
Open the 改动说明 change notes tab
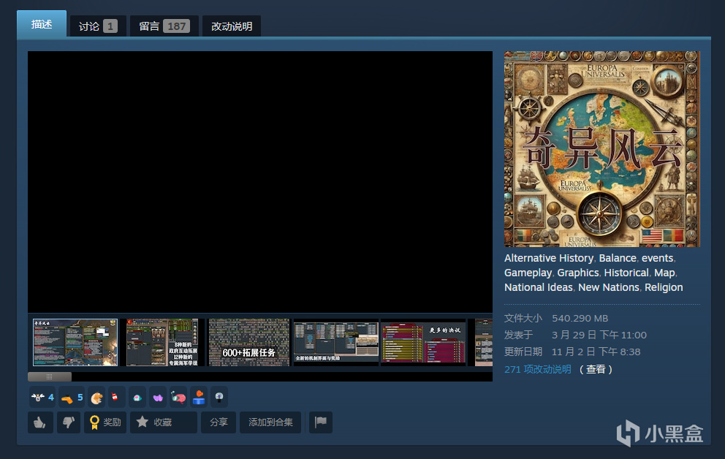click(232, 26)
